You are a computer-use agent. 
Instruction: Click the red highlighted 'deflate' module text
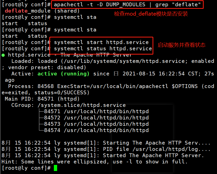[x=16, y=11]
